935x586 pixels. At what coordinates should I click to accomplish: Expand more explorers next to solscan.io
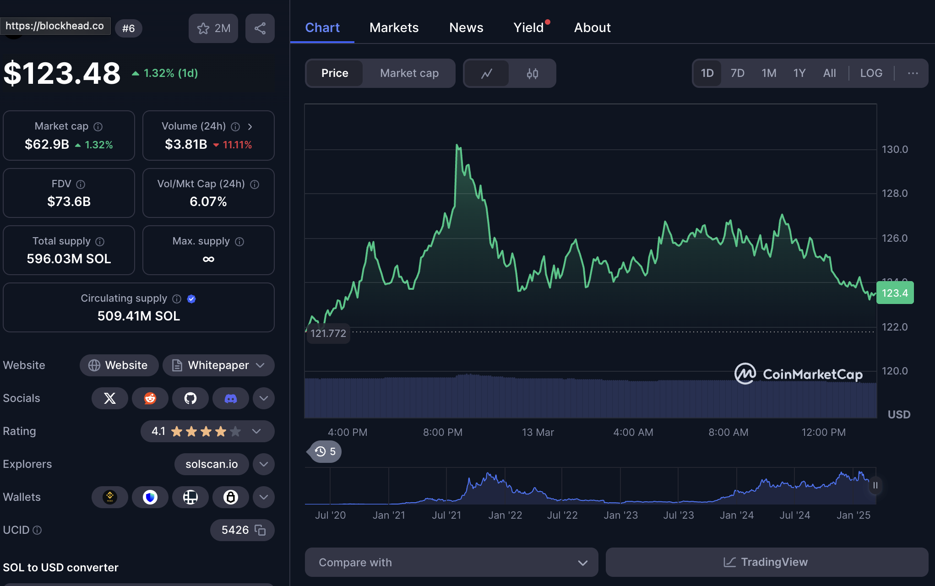coord(264,464)
